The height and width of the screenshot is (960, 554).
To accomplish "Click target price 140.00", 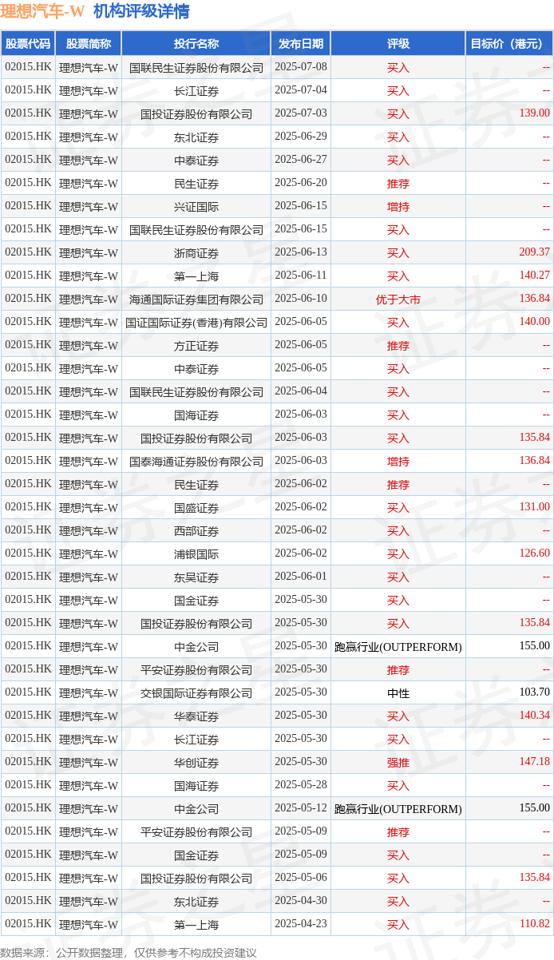I will point(534,322).
